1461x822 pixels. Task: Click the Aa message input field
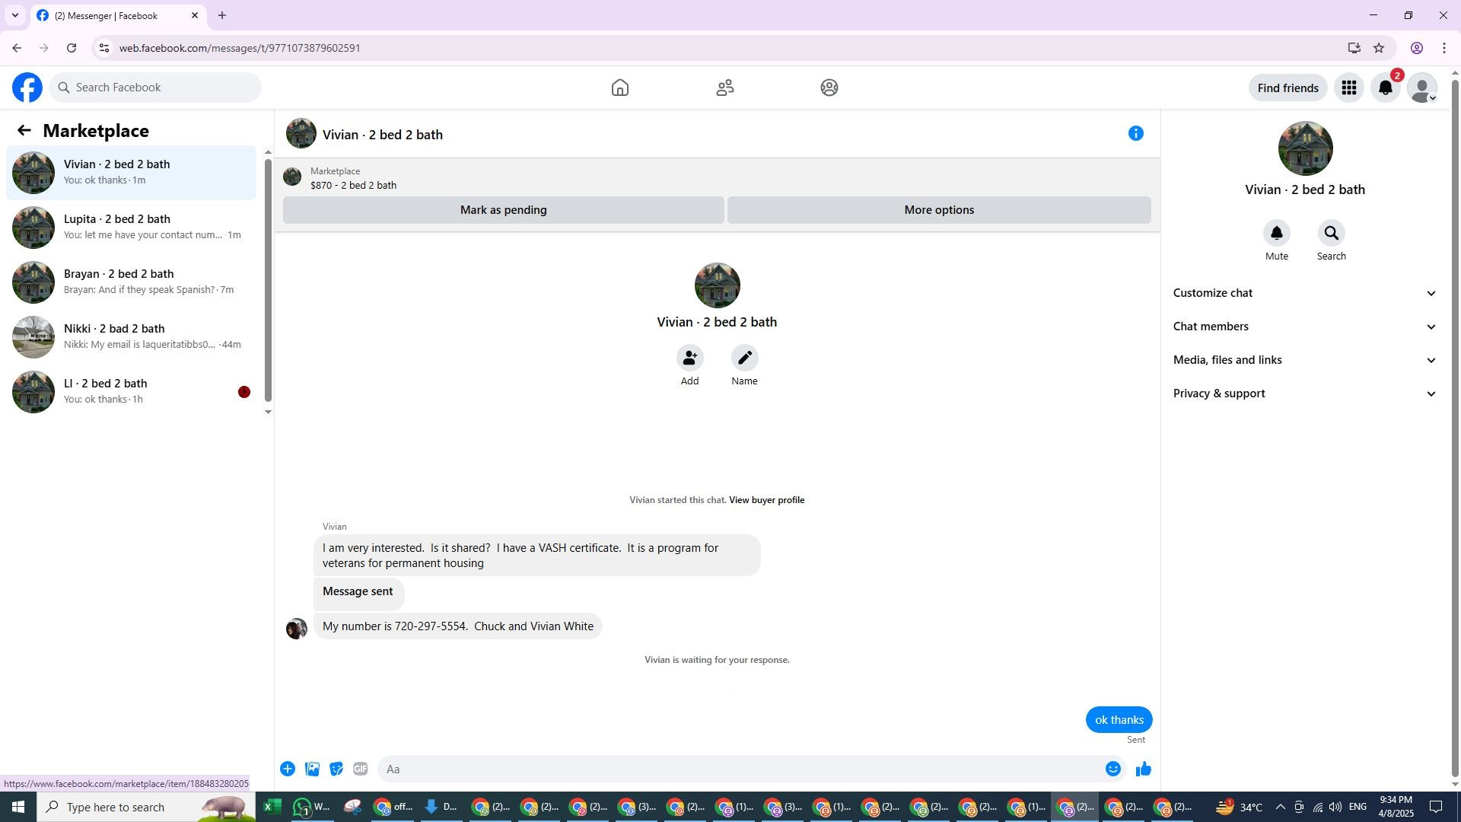738,769
